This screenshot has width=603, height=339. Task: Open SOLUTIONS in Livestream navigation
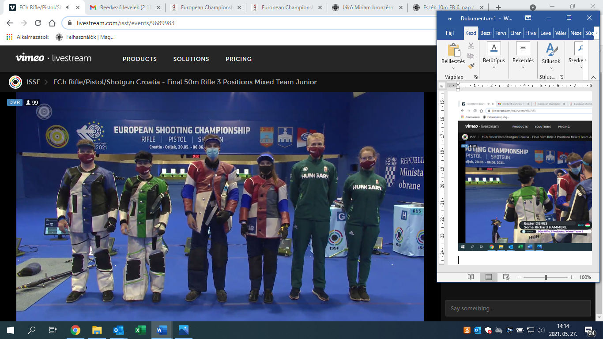(191, 59)
